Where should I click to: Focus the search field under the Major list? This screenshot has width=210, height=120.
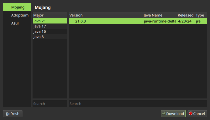tap(50, 103)
